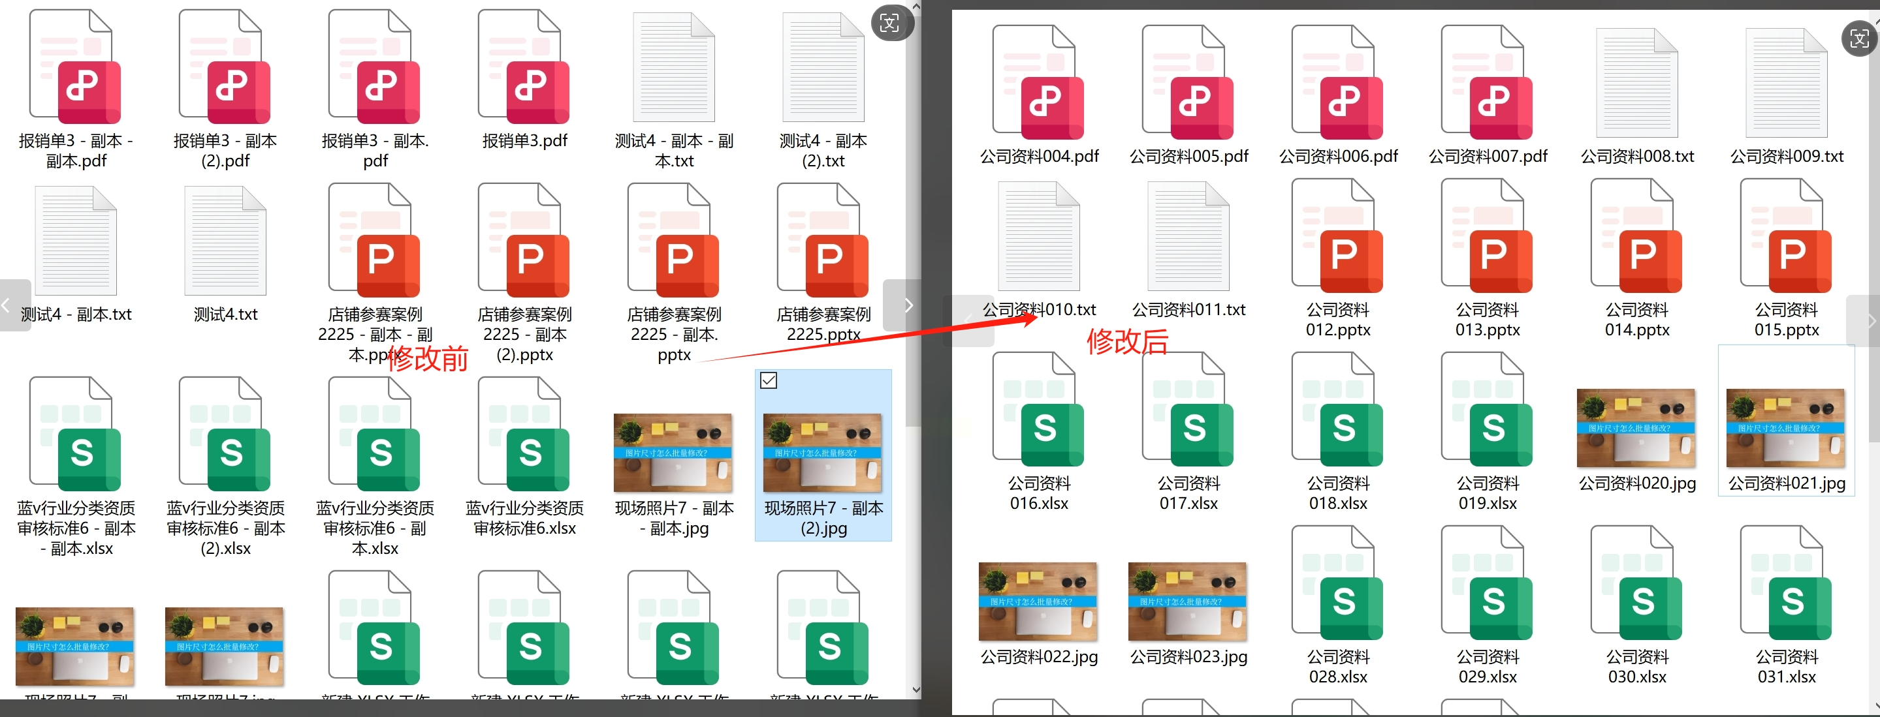Click the right panel's image-text recognition icon
This screenshot has width=1880, height=717.
(1859, 38)
